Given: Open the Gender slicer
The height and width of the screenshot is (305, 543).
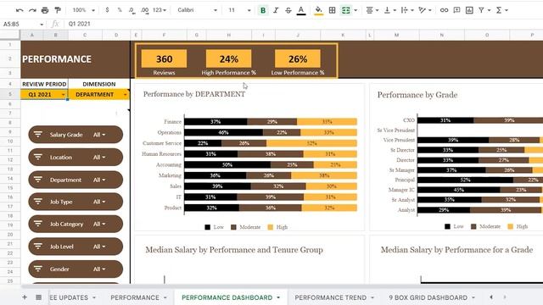Looking at the screenshot, I should click(x=76, y=269).
